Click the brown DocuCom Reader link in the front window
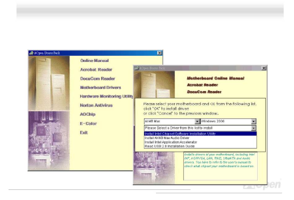This screenshot has width=294, height=200. 204,92
